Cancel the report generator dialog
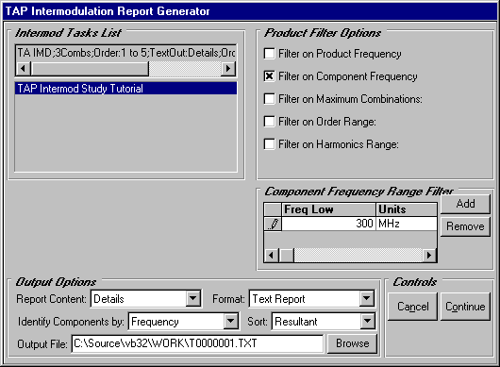Image resolution: width=500 pixels, height=367 pixels. tap(412, 307)
